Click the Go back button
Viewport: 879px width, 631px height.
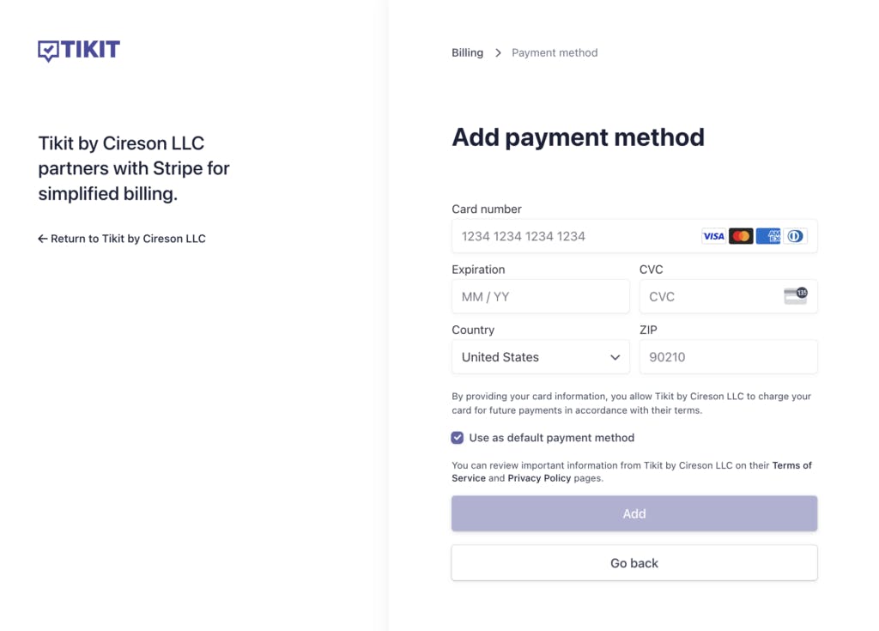(x=634, y=563)
